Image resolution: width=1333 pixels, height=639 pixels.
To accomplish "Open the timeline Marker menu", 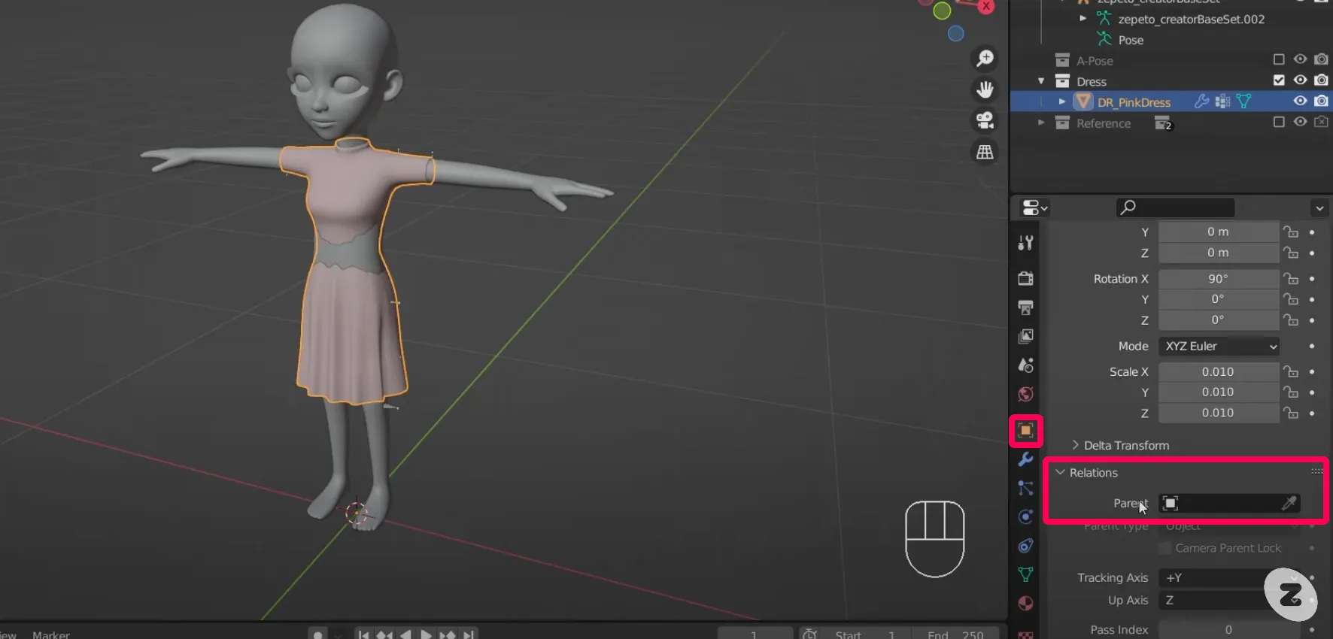I will point(51,634).
